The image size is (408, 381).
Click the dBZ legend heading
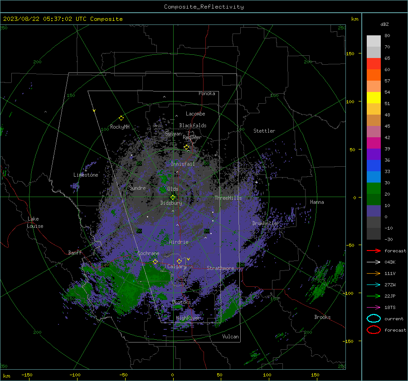pos(384,24)
